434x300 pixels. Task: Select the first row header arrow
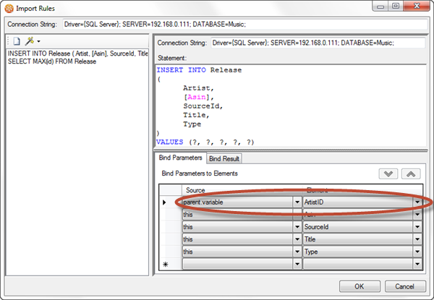pos(166,202)
